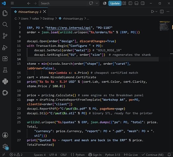Screen dimensions: 173x157
Task: Click the 'price = pricing.Calculate()' code line
Action: pos(52,95)
